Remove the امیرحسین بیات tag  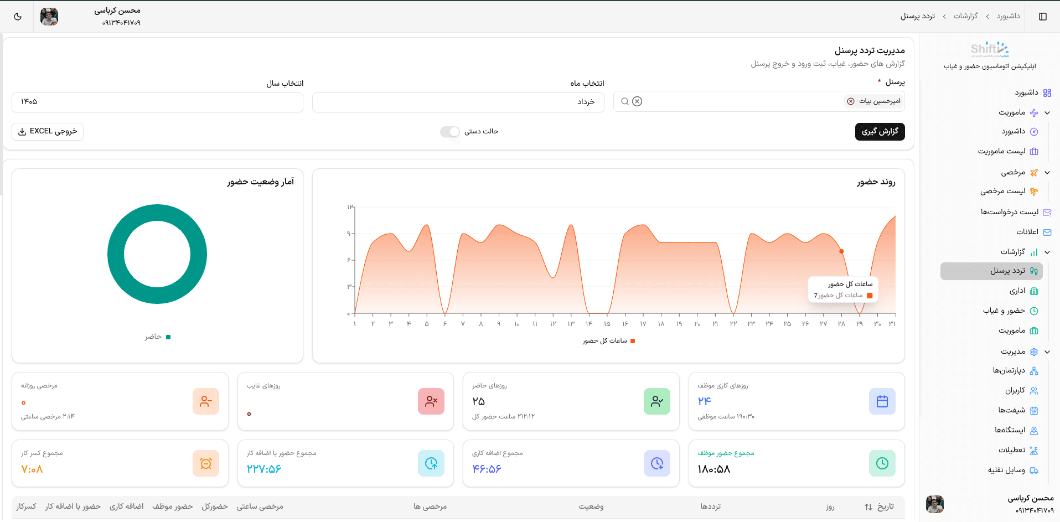(851, 101)
